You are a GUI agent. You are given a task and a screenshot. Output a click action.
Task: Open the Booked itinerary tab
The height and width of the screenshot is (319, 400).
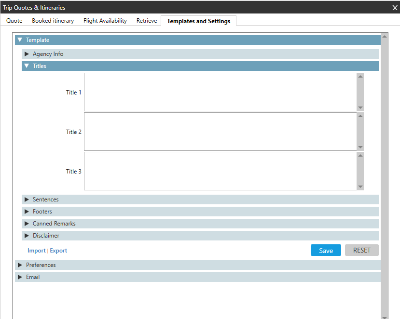coord(53,21)
